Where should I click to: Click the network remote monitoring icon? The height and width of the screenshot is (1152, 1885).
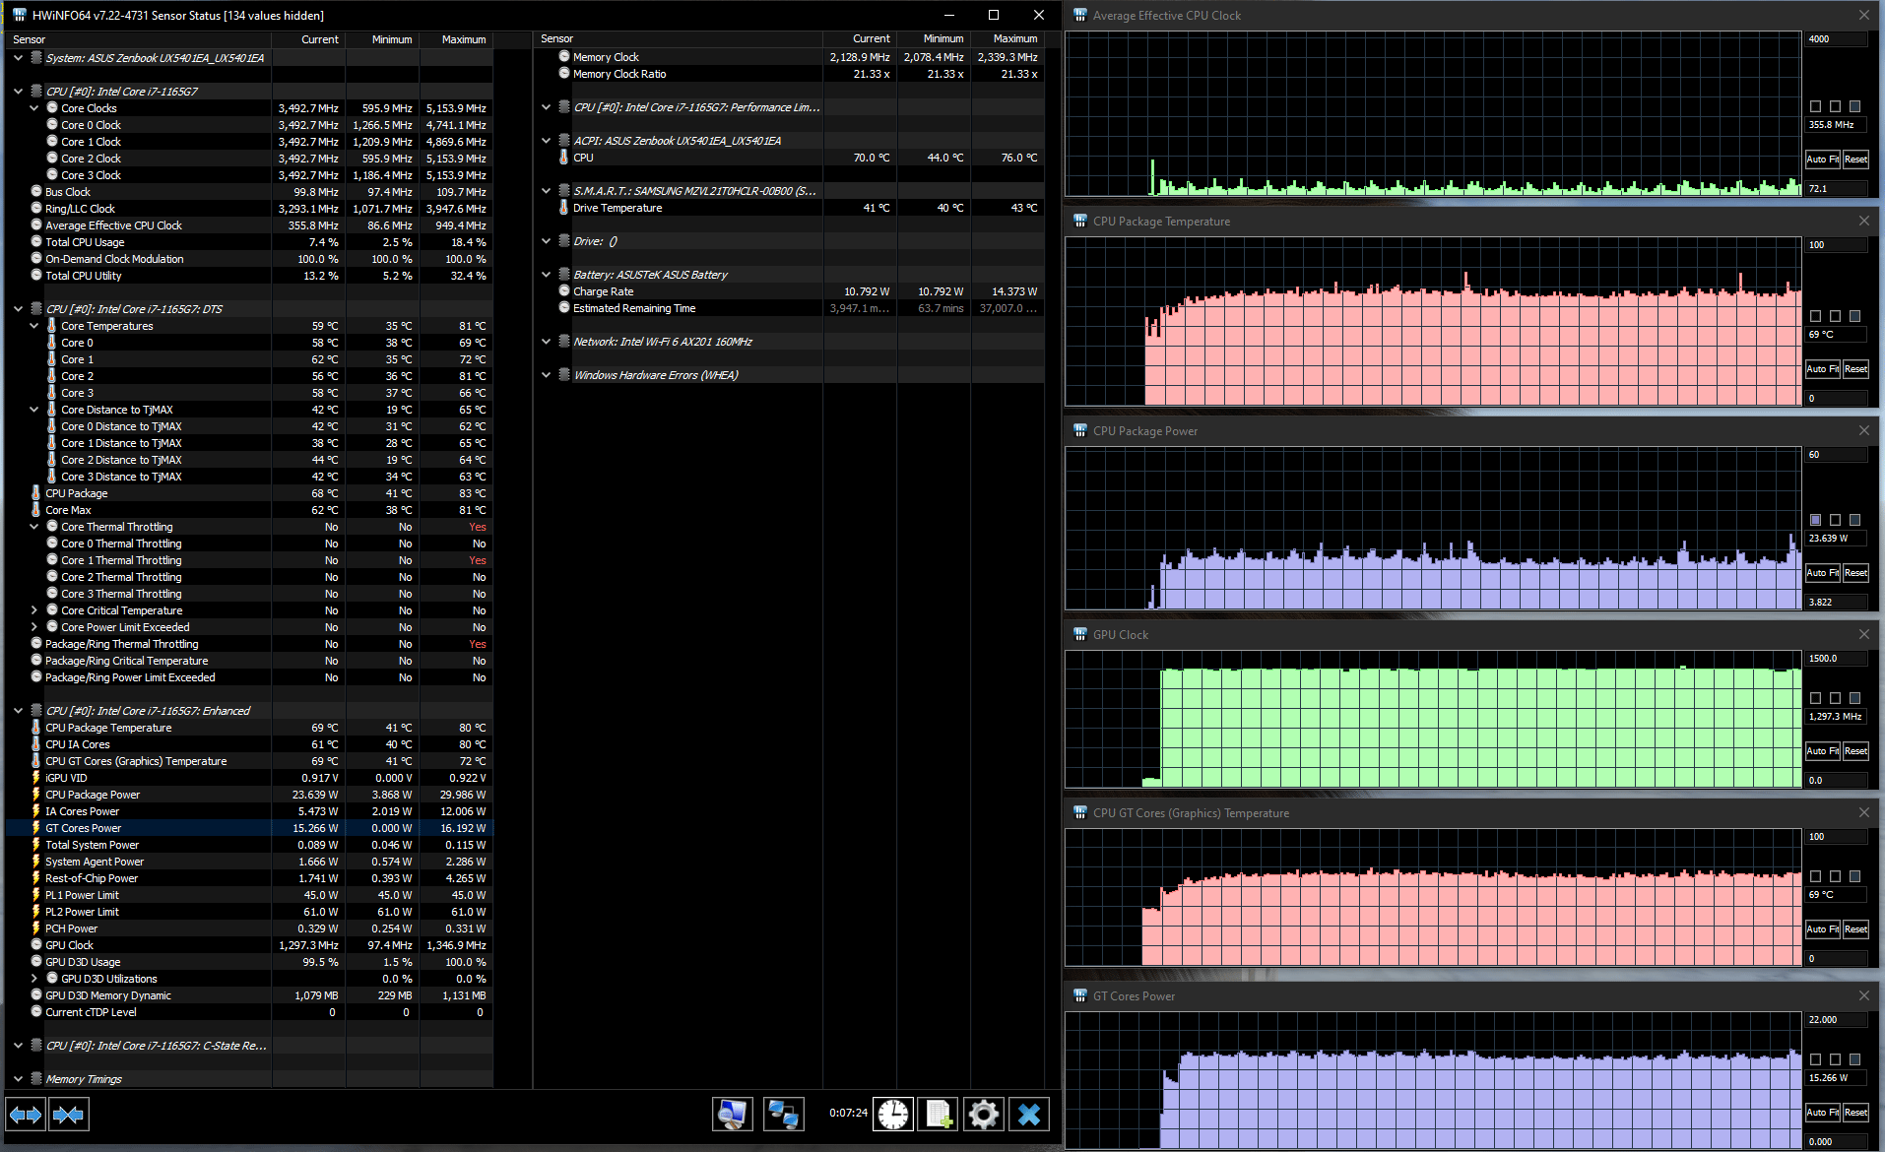click(x=783, y=1115)
